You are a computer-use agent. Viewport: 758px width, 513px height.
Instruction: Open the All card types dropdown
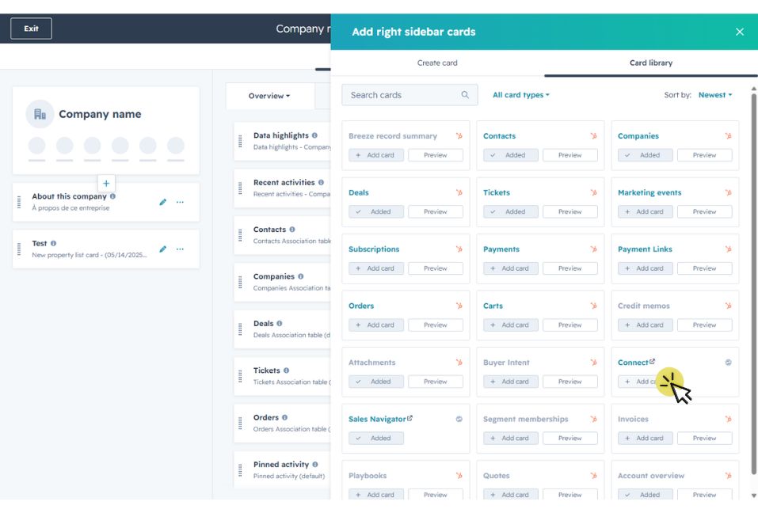pyautogui.click(x=520, y=95)
